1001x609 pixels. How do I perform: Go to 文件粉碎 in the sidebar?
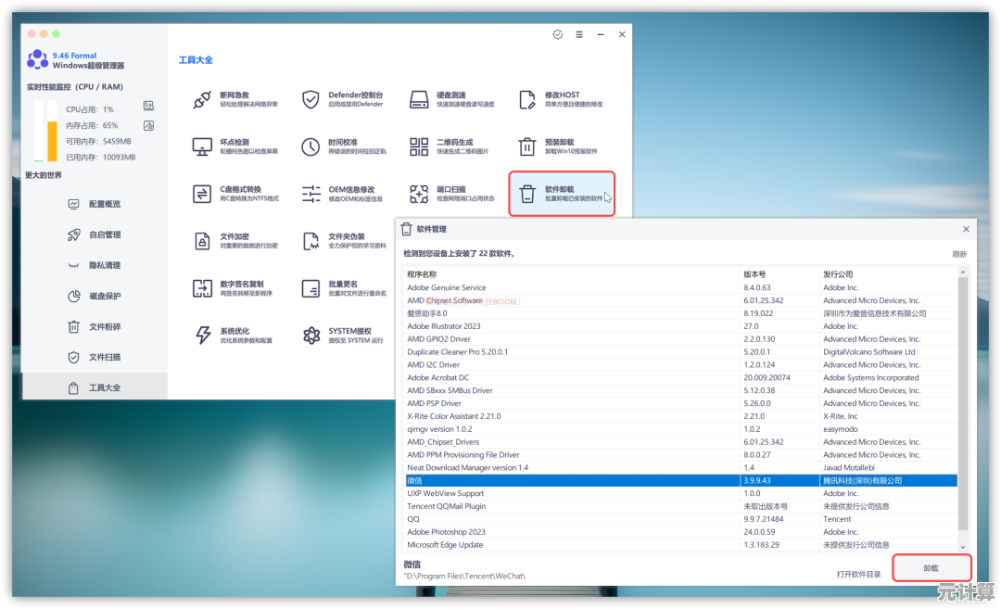95,327
